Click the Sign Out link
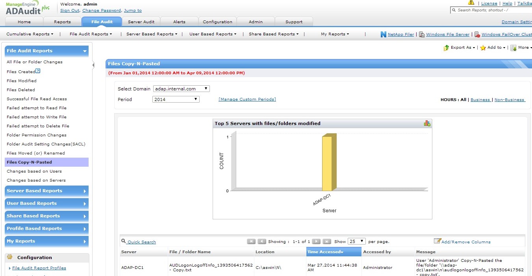 (70, 11)
